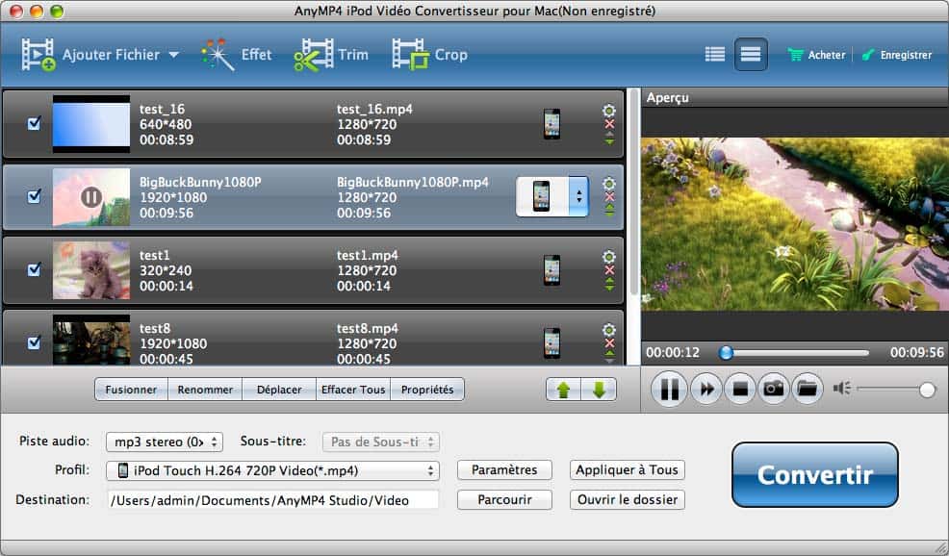Select the test1 kitten thumbnail
The width and height of the screenshot is (949, 556).
tap(91, 270)
